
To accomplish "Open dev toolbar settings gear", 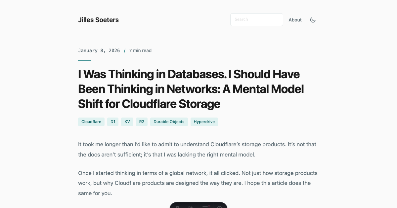I will coord(220,206).
